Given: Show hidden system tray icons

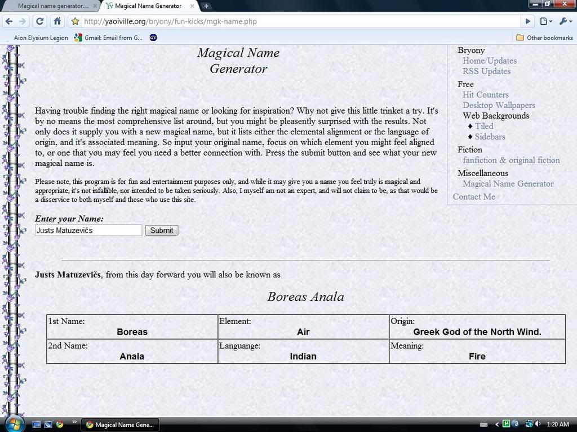Looking at the screenshot, I should tap(497, 424).
